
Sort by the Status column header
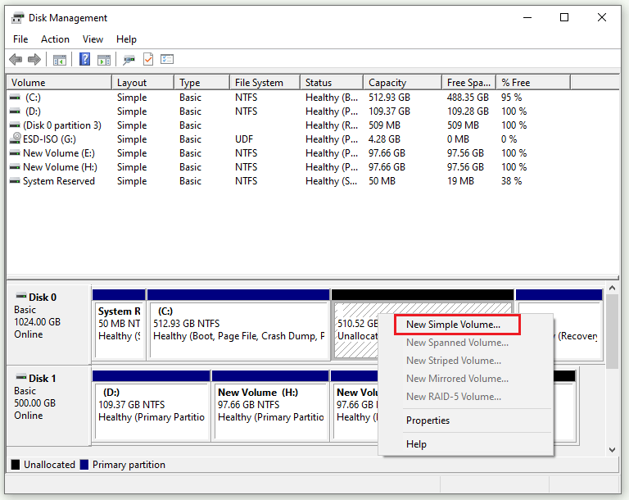pos(332,82)
